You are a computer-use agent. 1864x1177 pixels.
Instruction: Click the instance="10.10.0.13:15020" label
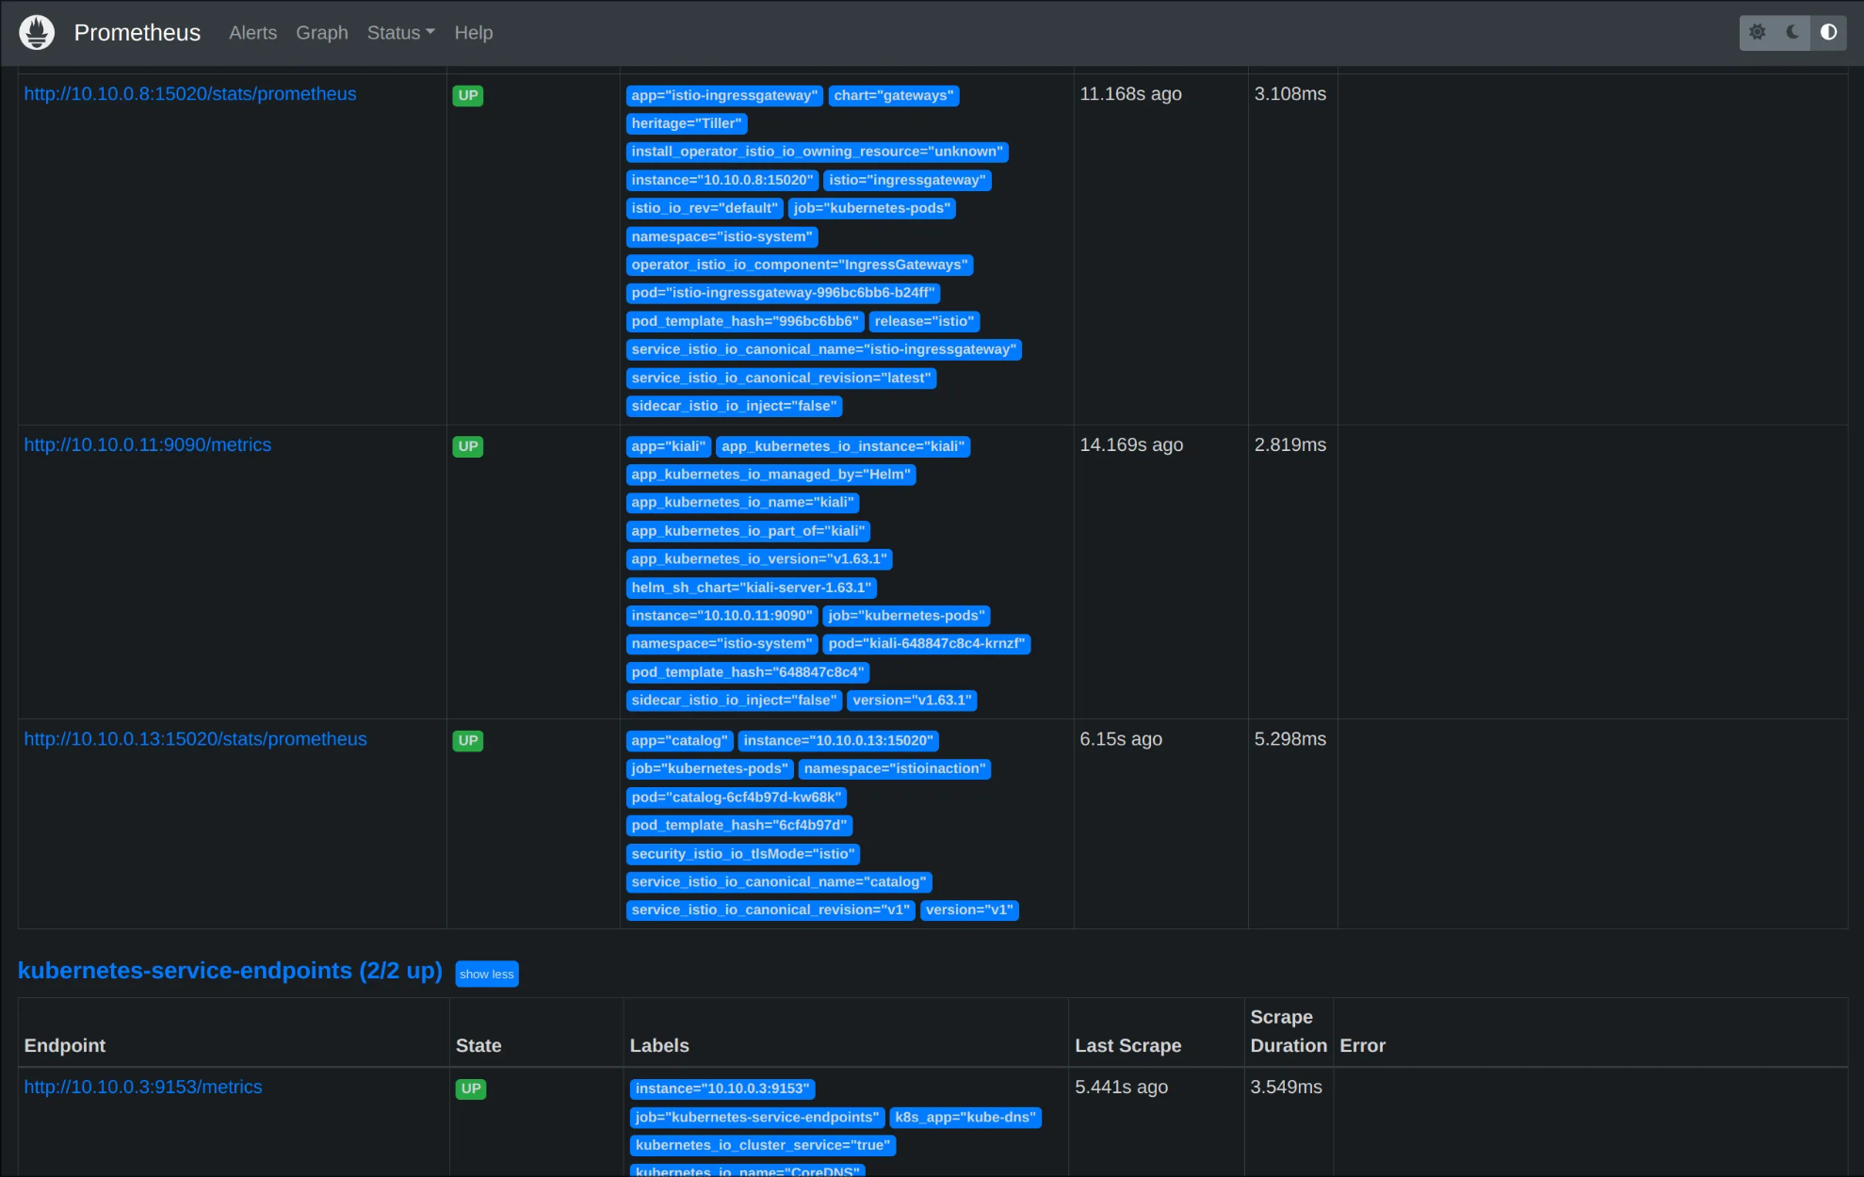pyautogui.click(x=838, y=742)
